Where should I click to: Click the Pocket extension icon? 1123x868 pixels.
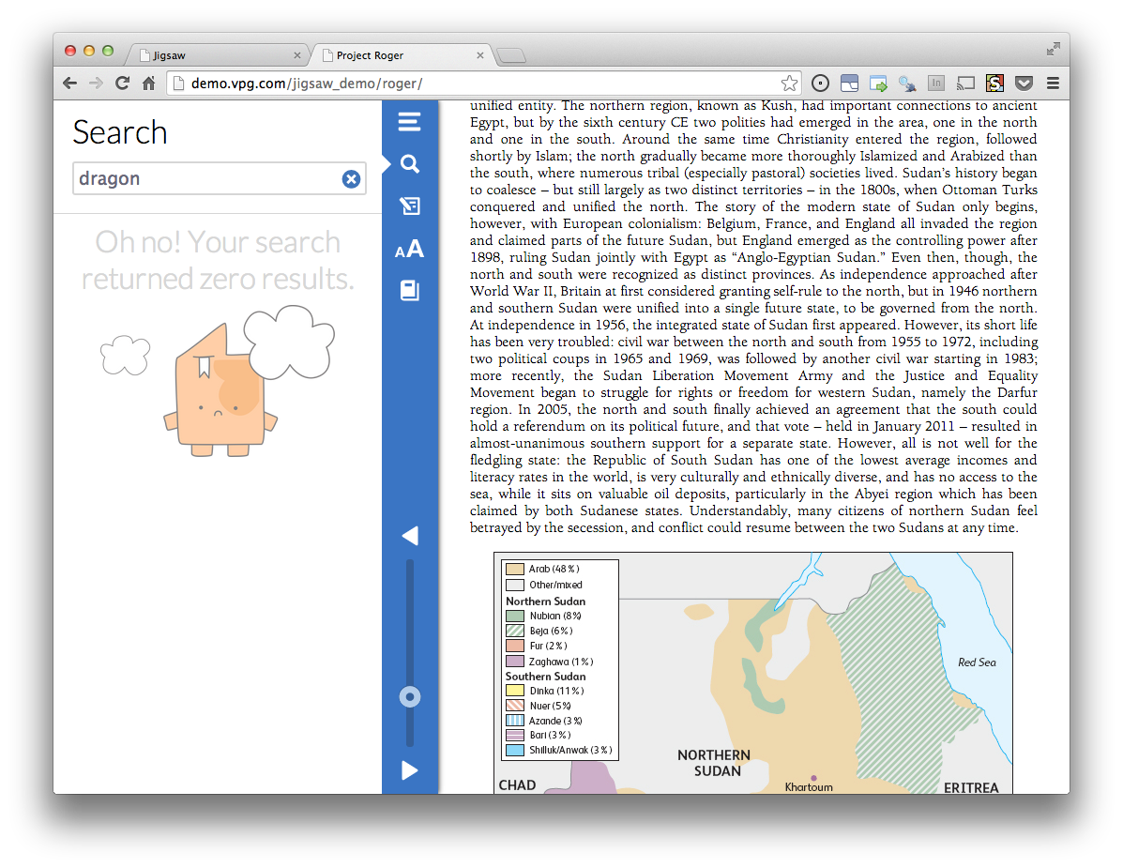tap(1025, 84)
